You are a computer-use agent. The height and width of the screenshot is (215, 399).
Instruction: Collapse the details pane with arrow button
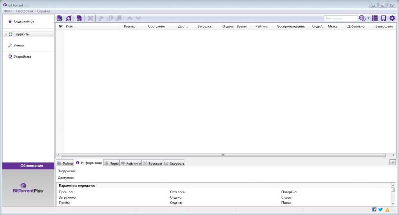392,162
